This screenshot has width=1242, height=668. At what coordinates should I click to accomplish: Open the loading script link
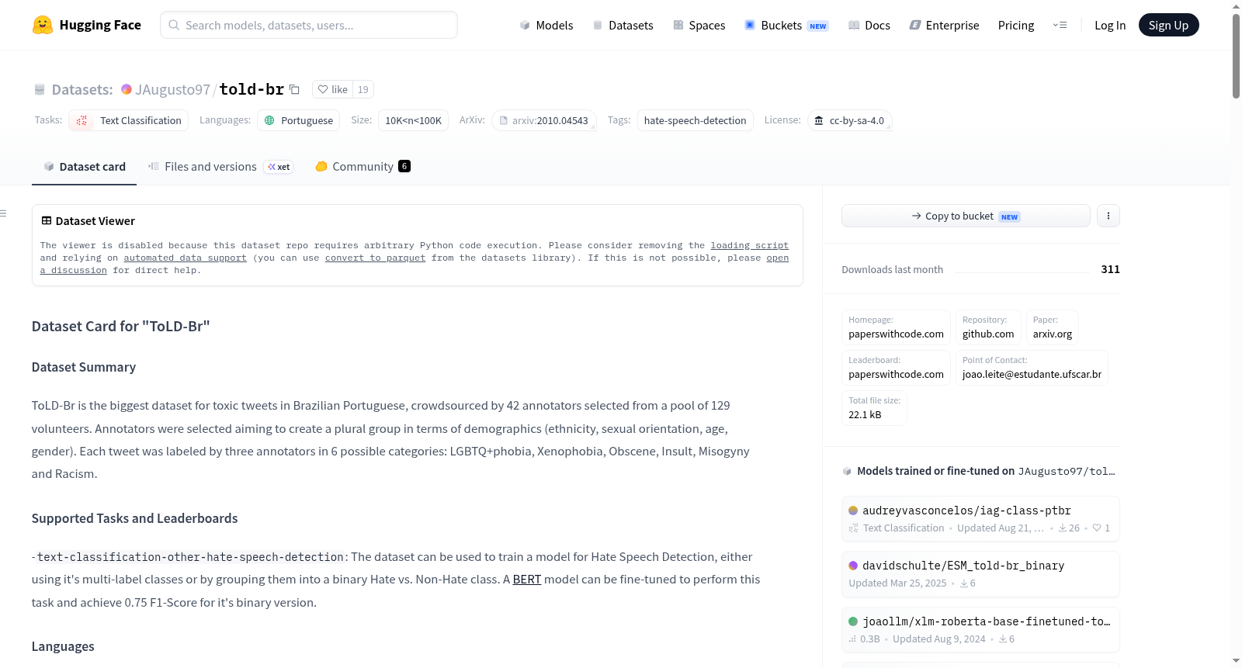coord(749,245)
